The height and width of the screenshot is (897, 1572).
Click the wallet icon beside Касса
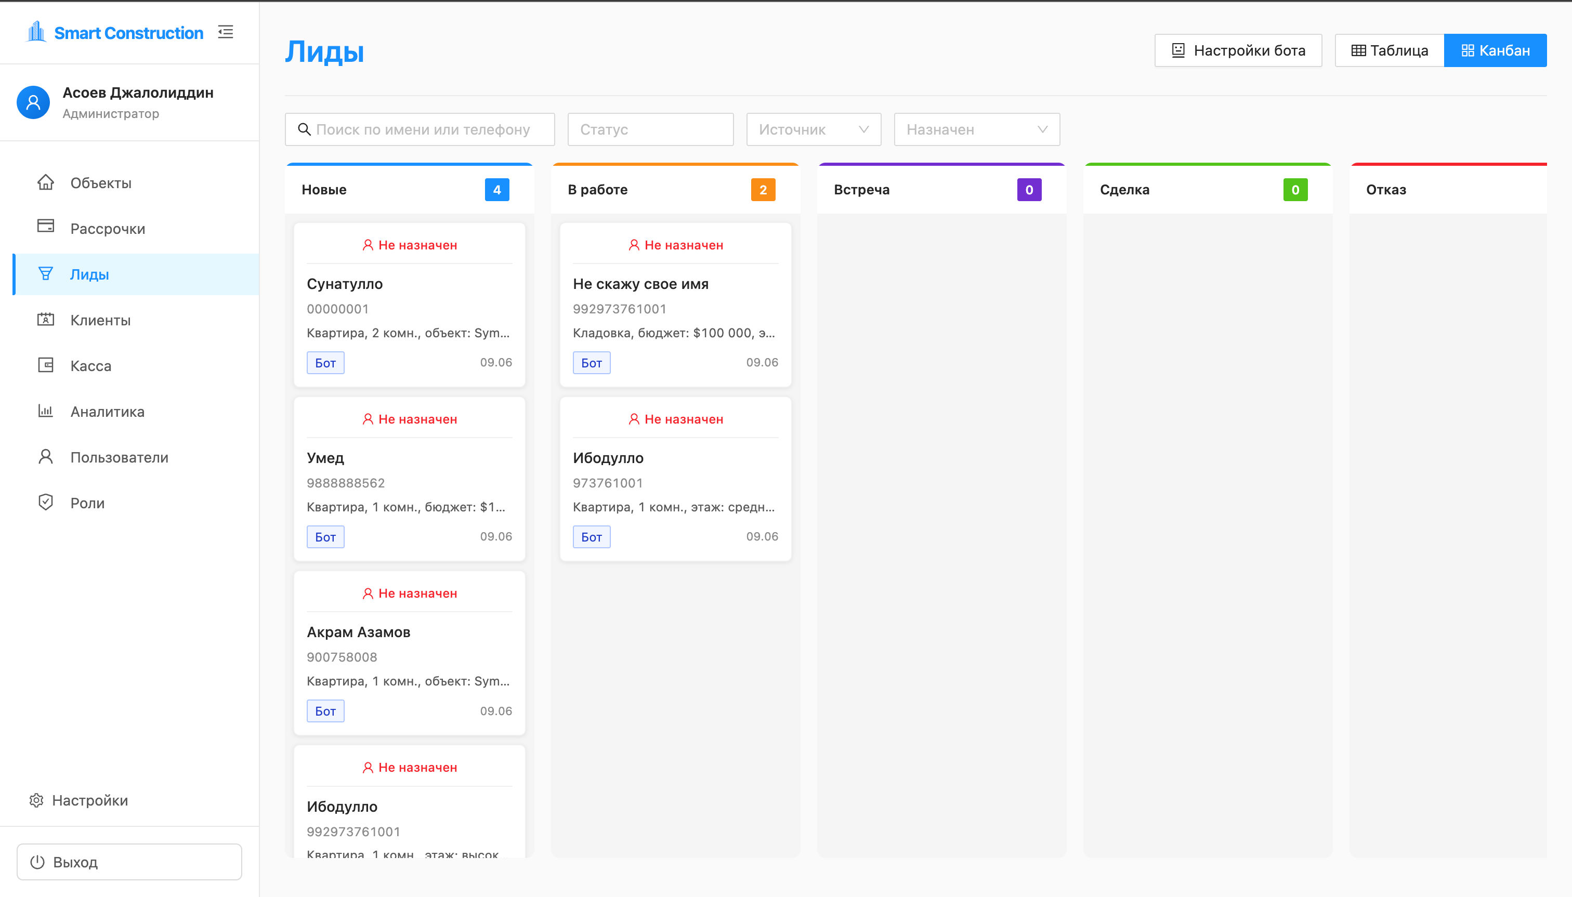pos(46,365)
